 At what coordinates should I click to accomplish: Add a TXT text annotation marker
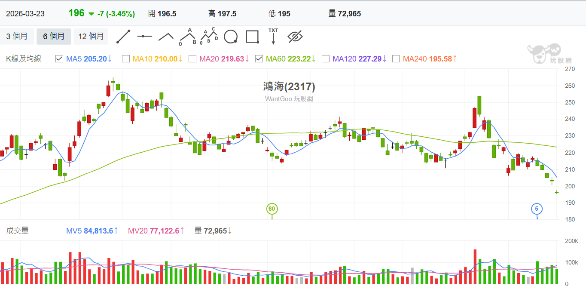click(273, 37)
